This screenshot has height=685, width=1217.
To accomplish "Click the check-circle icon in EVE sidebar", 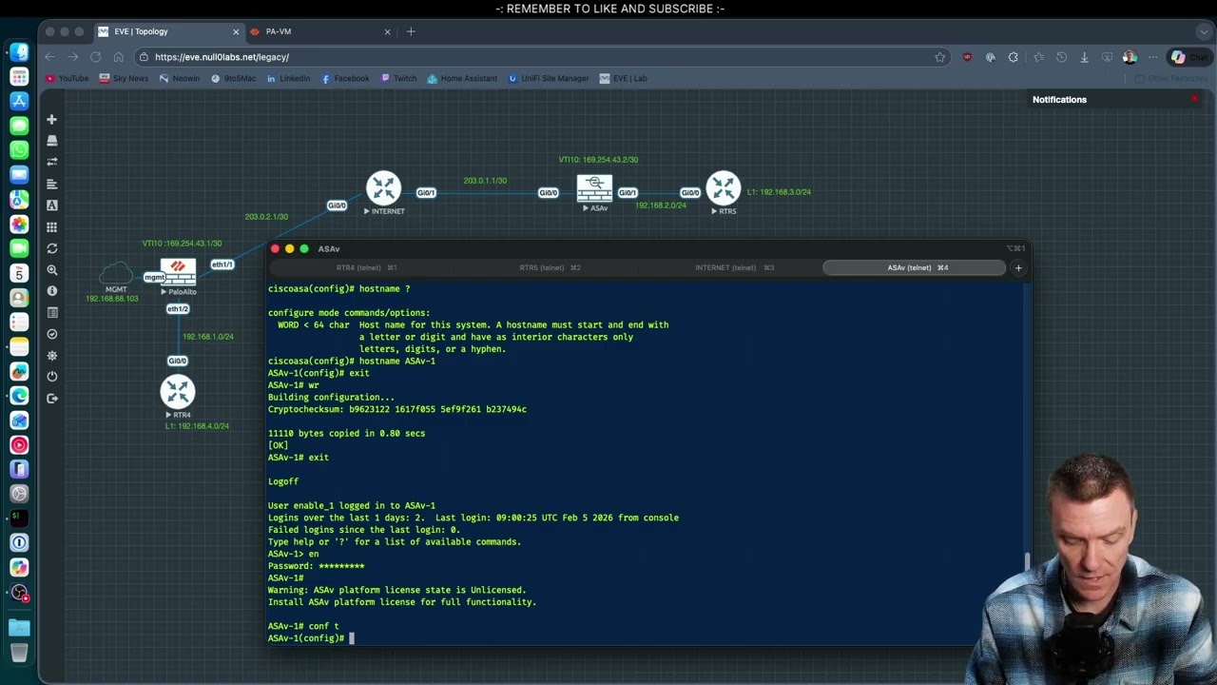I will [52, 334].
